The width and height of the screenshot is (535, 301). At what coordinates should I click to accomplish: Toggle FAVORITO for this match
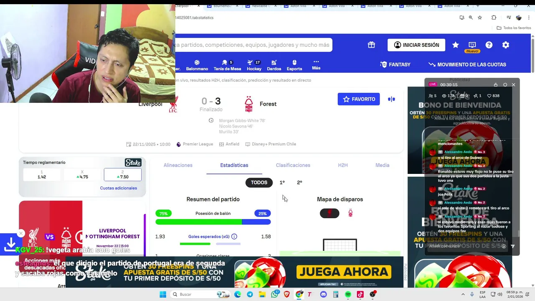pos(359,99)
